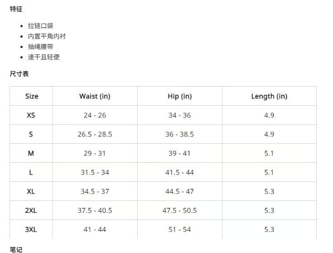333x253 pixels.
Task: Click the 尺寸表 heading
Action: 19,74
